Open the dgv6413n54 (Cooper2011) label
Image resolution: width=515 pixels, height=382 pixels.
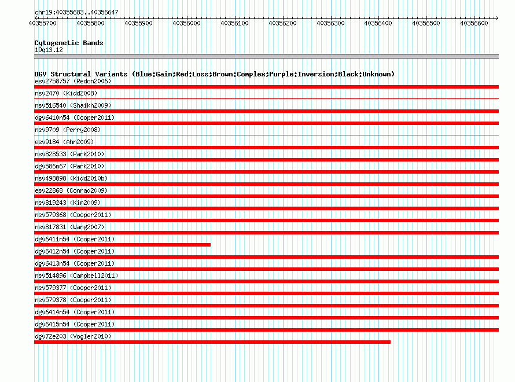75,263
